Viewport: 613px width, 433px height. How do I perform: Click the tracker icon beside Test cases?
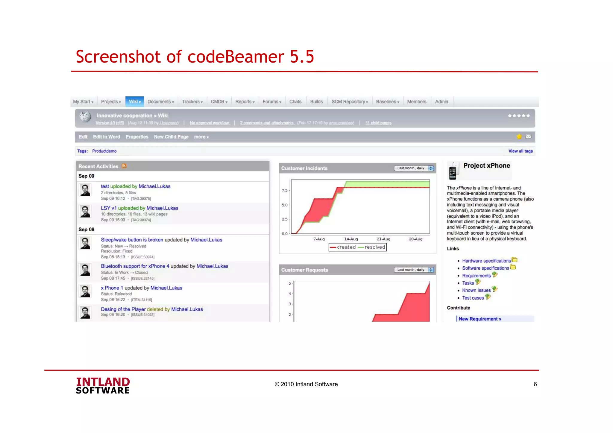tap(488, 297)
